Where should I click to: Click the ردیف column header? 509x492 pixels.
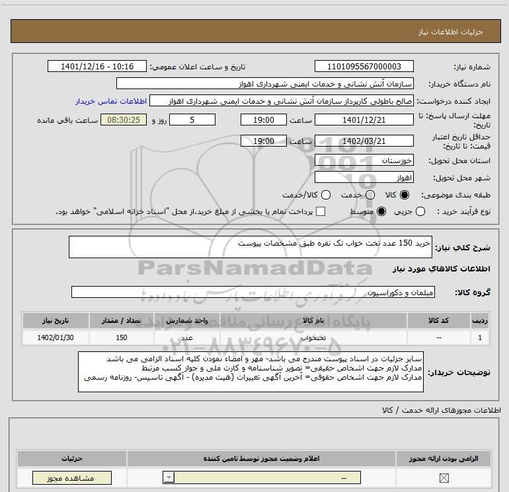480,320
